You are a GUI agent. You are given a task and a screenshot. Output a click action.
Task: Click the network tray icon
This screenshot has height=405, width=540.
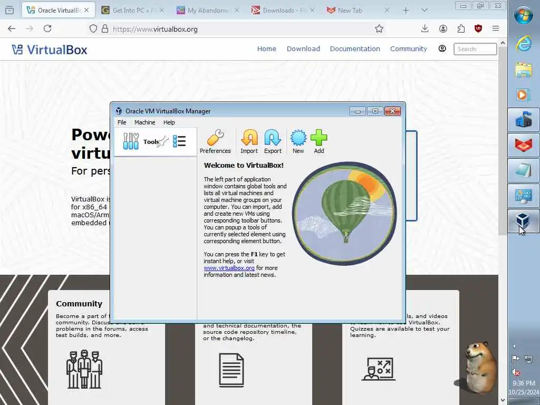[x=528, y=359]
